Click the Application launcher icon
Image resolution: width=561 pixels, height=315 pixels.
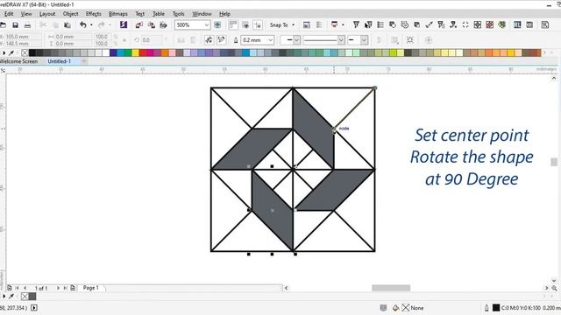[334, 24]
